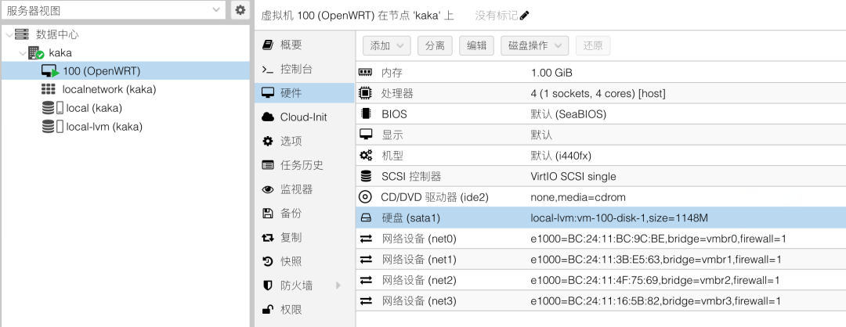This screenshot has height=327, width=846.
Task: Open the 任务历史 task history tab
Action: point(304,165)
